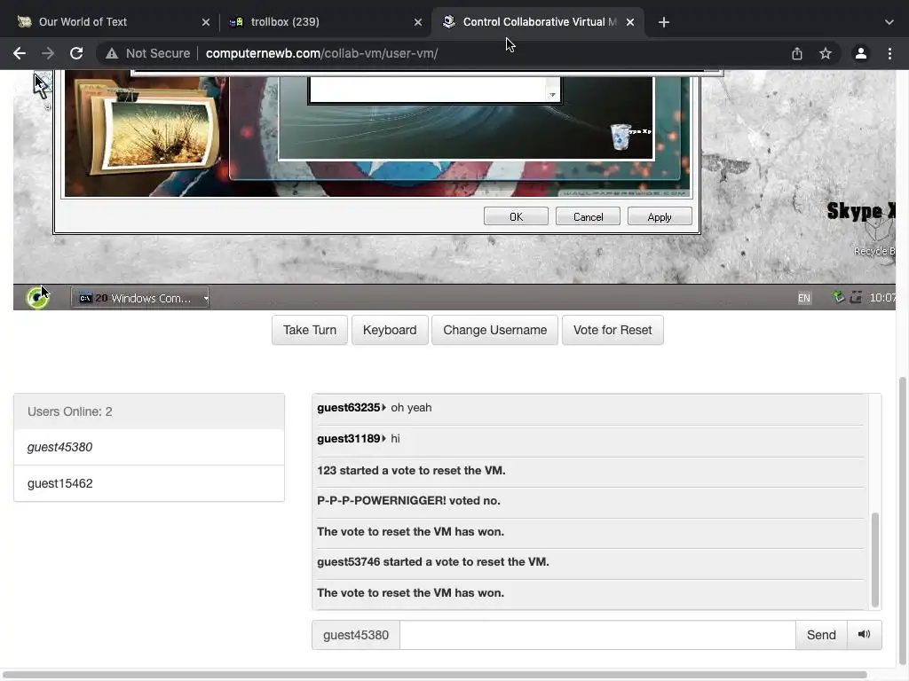The width and height of the screenshot is (909, 681).
Task: Focus the chat message input field
Action: [x=597, y=635]
